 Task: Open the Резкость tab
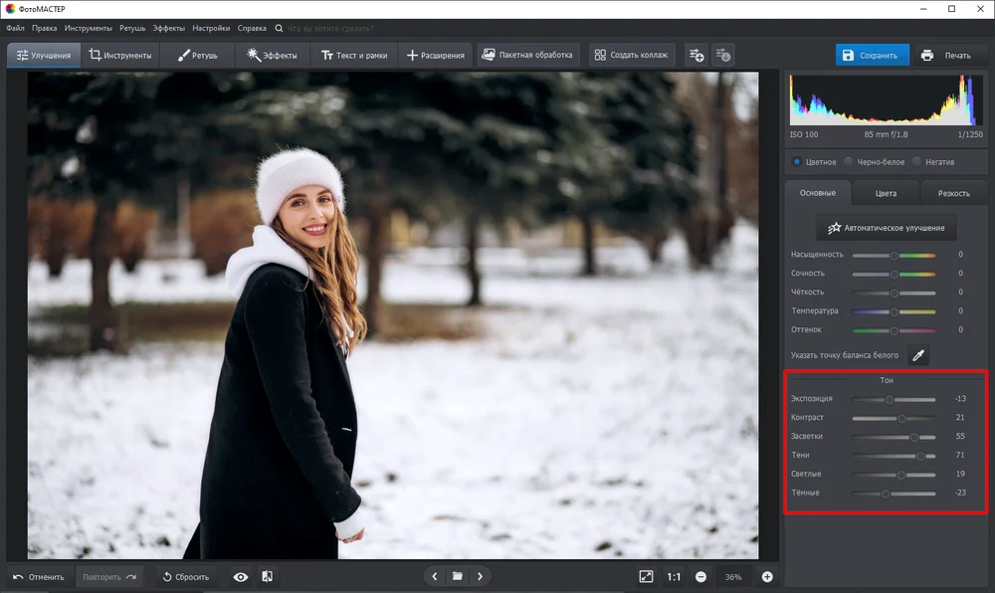pos(954,193)
